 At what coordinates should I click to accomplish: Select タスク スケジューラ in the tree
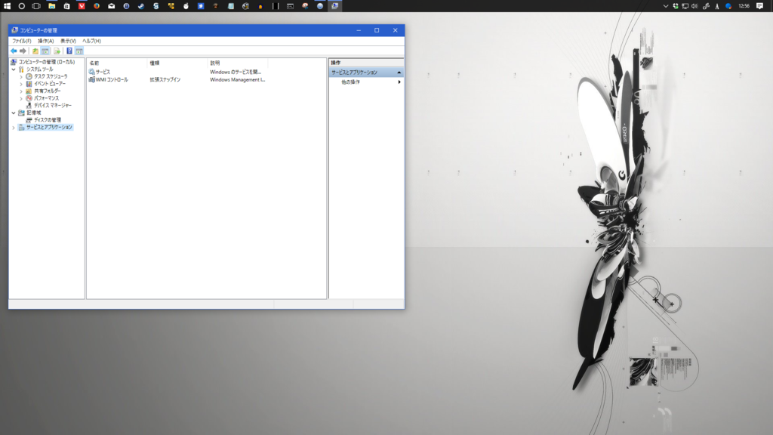(x=51, y=77)
